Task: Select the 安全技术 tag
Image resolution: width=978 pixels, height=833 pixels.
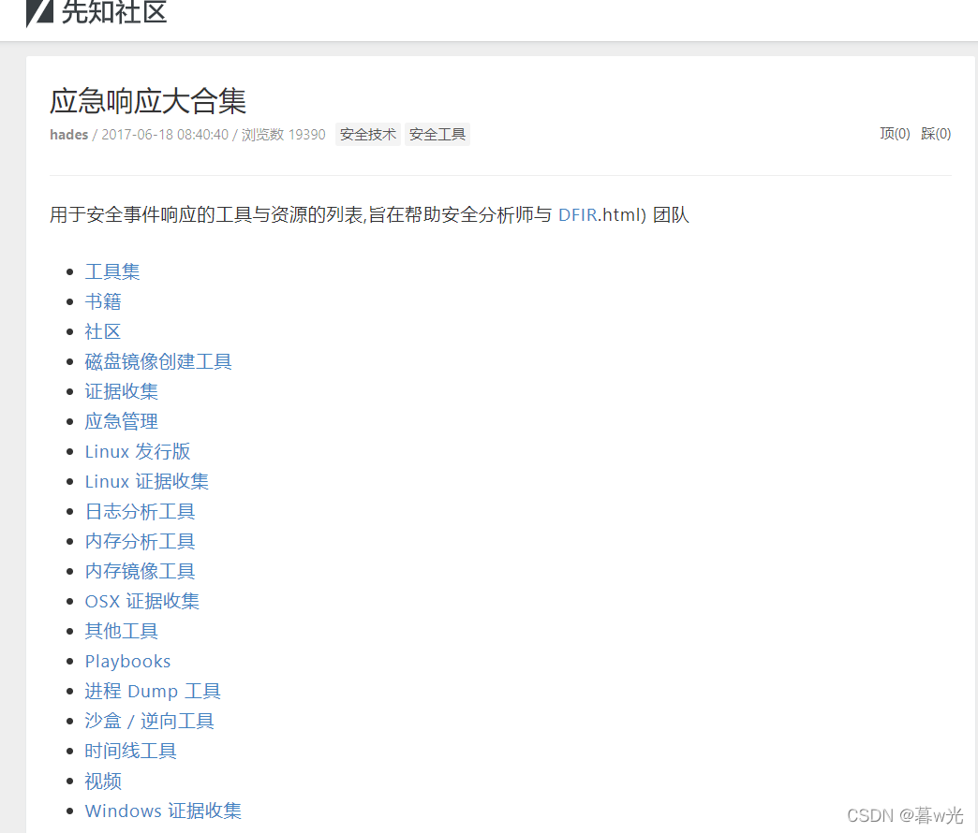Action: 367,134
